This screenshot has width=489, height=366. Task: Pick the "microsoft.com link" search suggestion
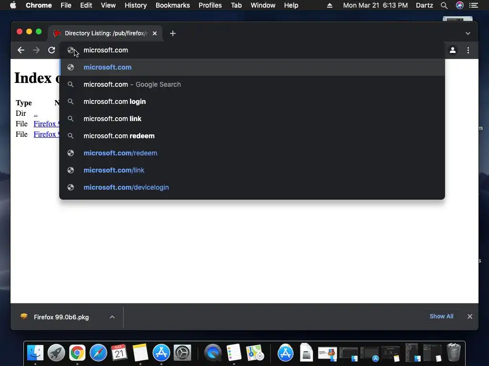(x=252, y=119)
